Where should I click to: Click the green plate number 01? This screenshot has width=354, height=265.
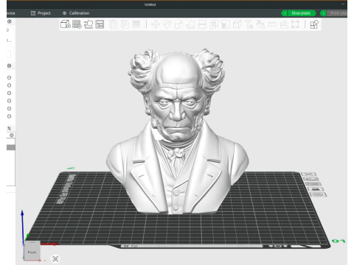(x=339, y=241)
